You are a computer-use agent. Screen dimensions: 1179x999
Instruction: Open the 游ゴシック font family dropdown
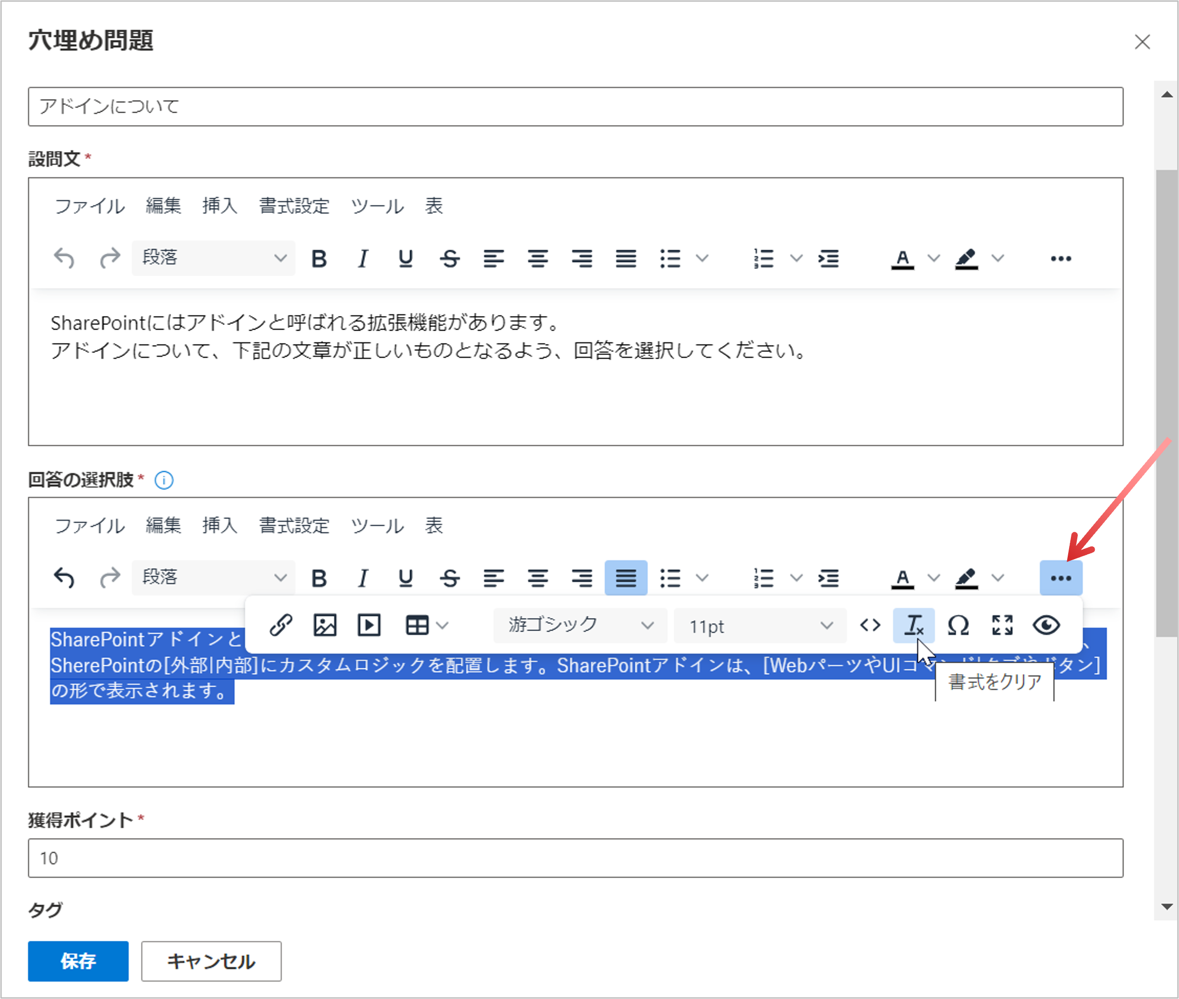click(x=580, y=625)
